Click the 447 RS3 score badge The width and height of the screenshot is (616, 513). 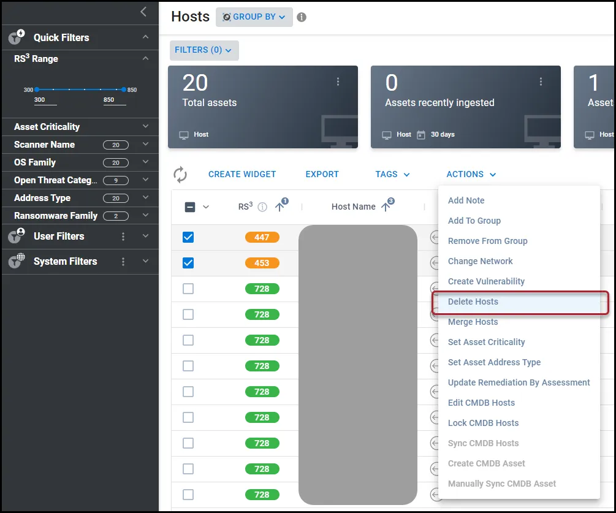click(262, 237)
